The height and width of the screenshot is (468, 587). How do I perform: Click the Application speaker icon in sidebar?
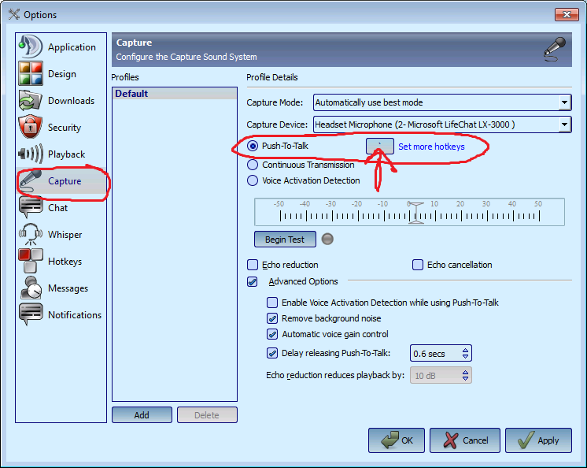[x=31, y=46]
